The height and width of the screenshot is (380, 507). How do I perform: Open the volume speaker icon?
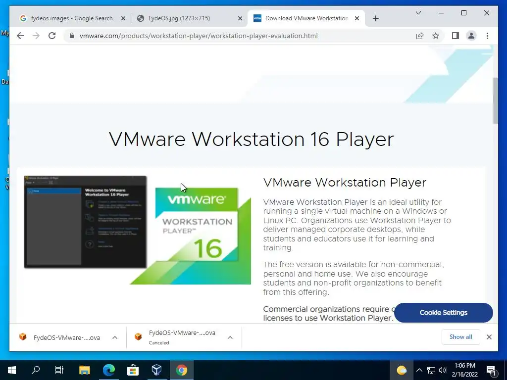click(x=443, y=370)
